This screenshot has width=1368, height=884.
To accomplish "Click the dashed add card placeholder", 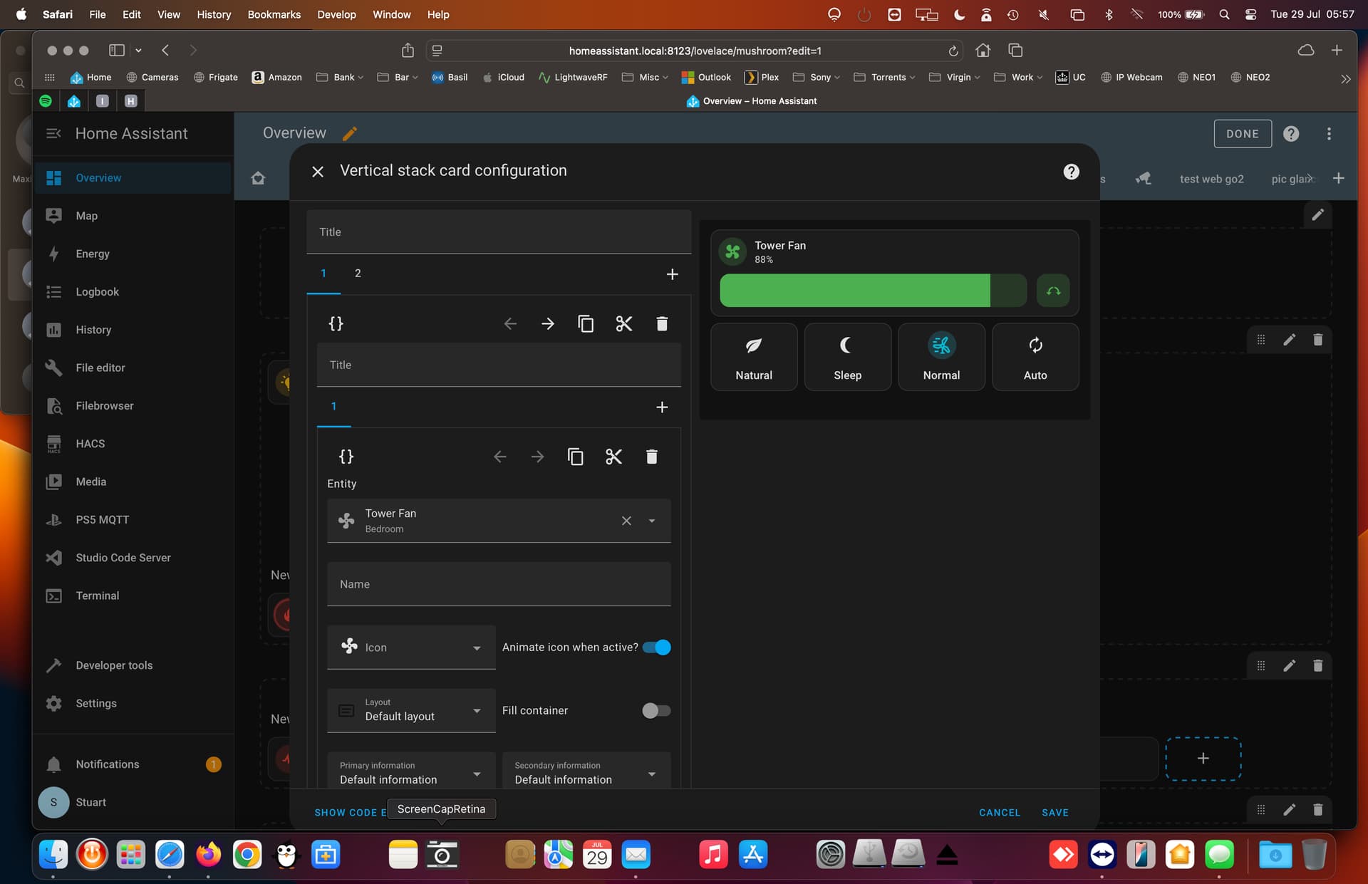I will pyautogui.click(x=1203, y=759).
